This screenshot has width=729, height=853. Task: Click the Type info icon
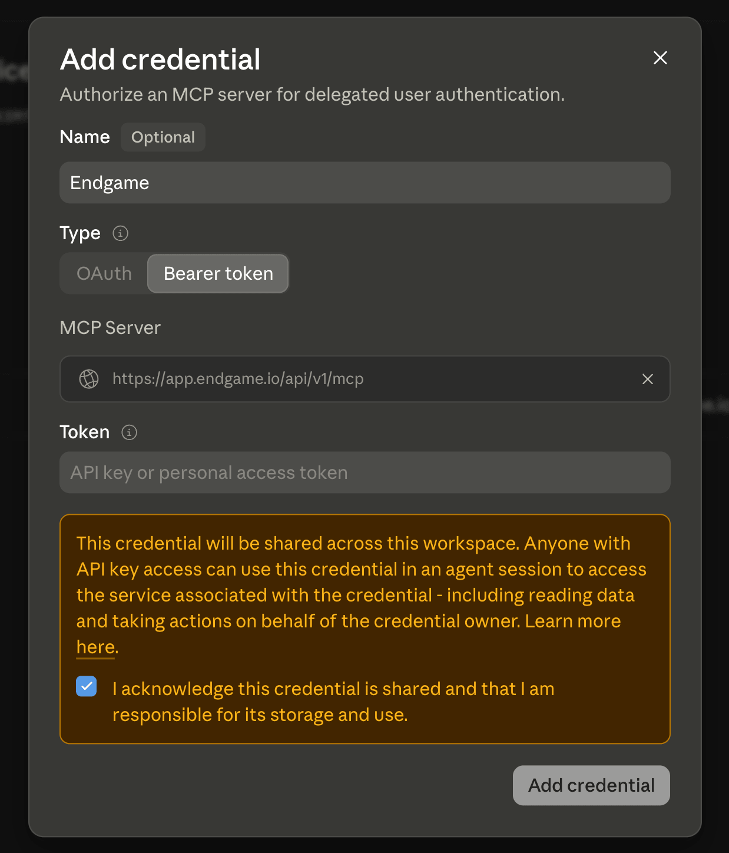pyautogui.click(x=120, y=233)
